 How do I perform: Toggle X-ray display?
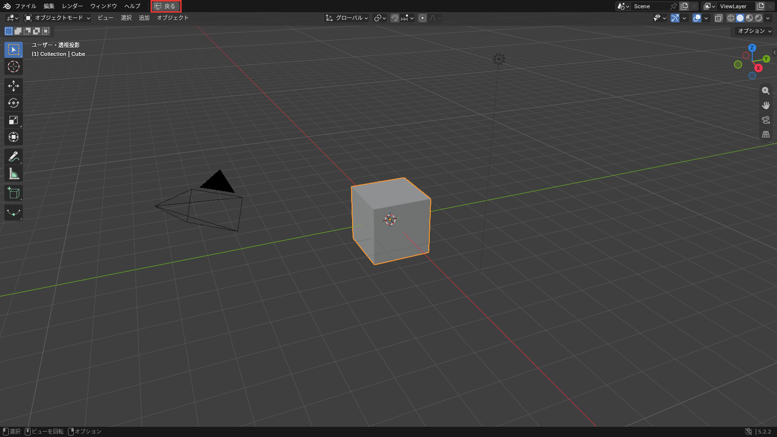tap(719, 18)
